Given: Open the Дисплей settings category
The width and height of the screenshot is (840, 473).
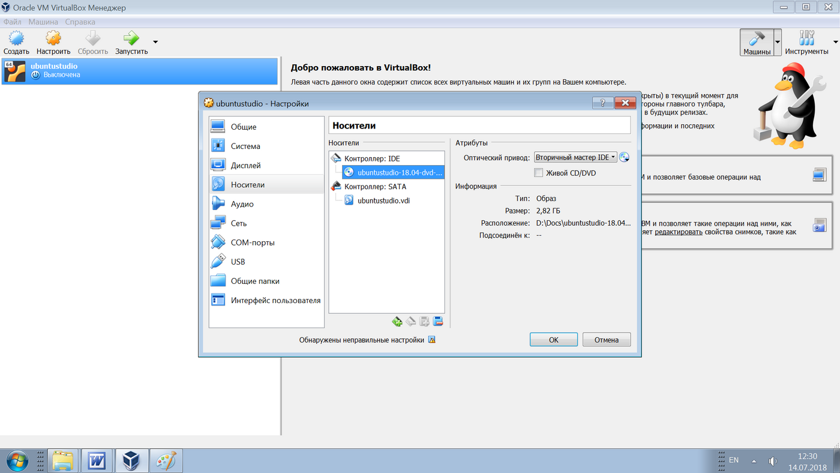Looking at the screenshot, I should [266, 165].
